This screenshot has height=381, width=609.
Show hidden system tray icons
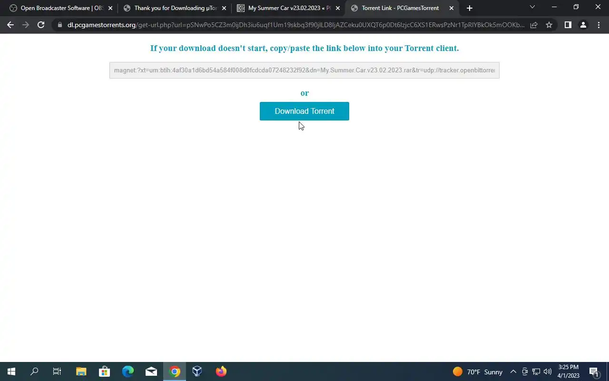(x=513, y=372)
